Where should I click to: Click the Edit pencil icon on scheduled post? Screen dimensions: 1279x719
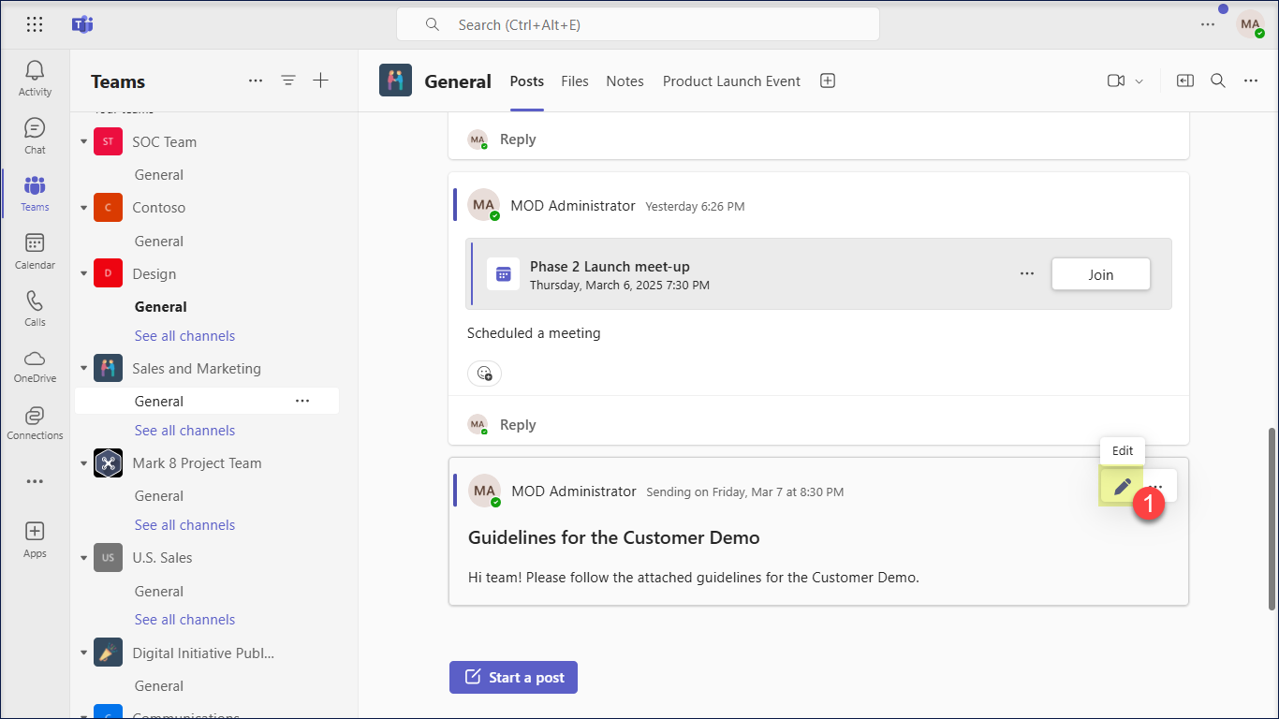[x=1122, y=487]
